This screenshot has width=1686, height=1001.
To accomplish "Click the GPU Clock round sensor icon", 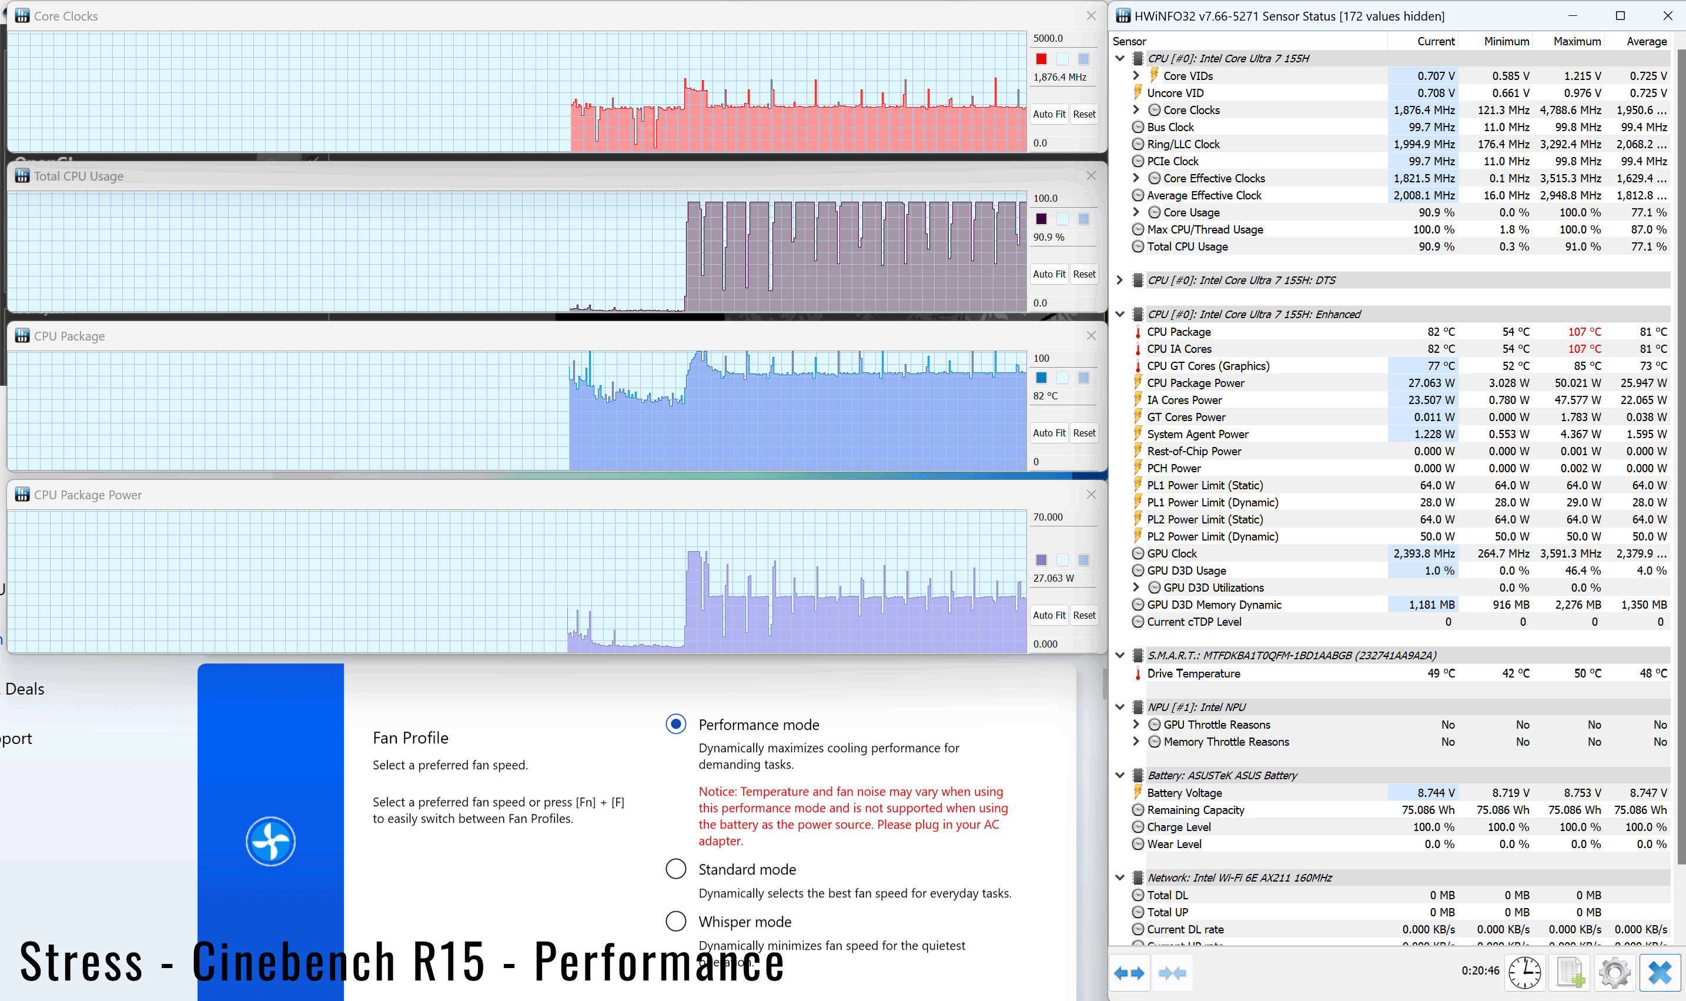I will coord(1138,553).
